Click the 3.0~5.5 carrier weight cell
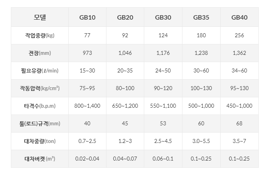 (201, 141)
